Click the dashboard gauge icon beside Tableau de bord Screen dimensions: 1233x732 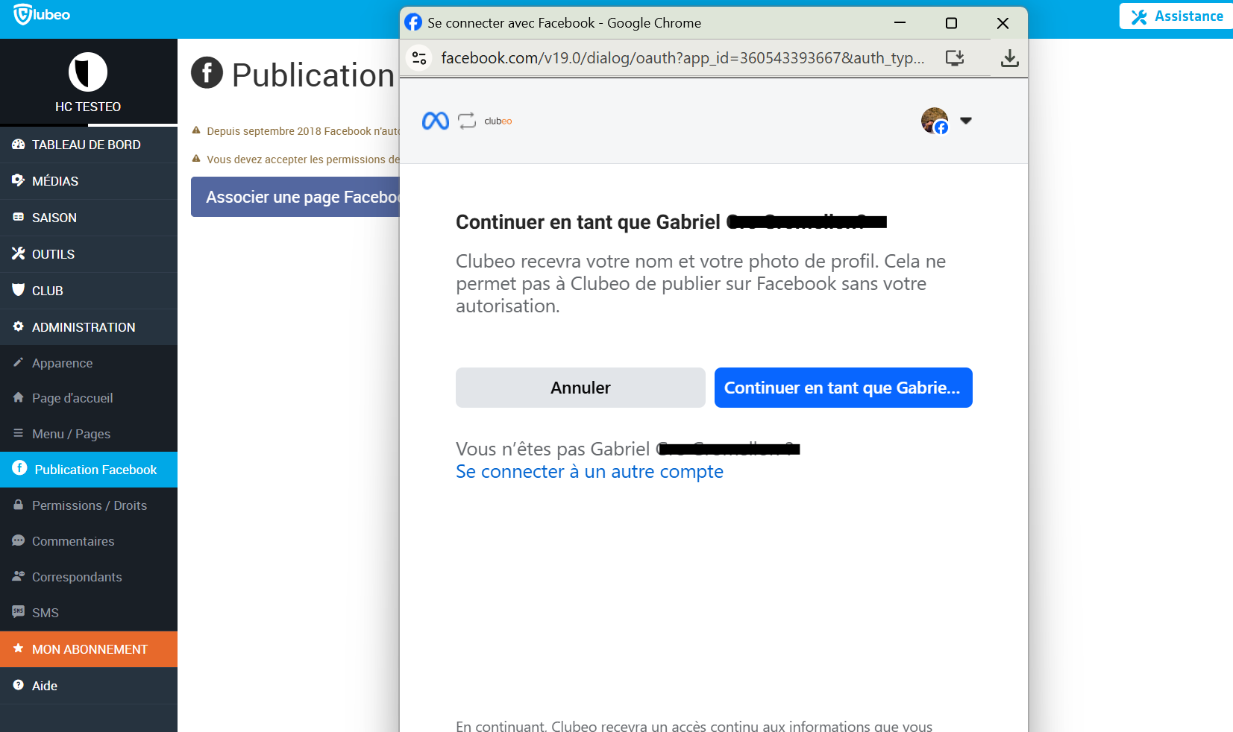point(19,144)
